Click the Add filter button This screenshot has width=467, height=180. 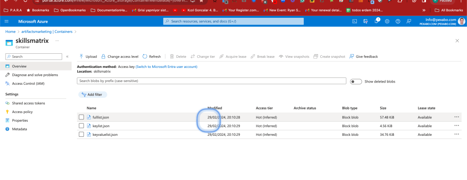pos(93,94)
